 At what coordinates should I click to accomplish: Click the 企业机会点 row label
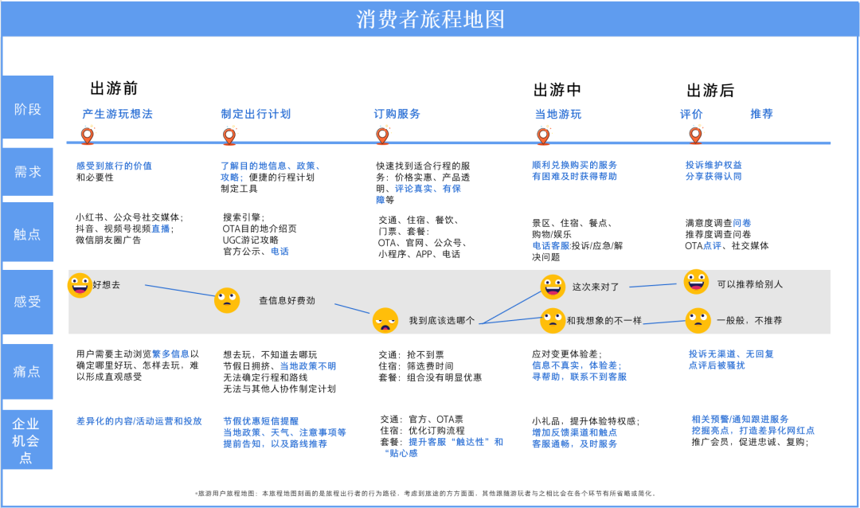27,440
